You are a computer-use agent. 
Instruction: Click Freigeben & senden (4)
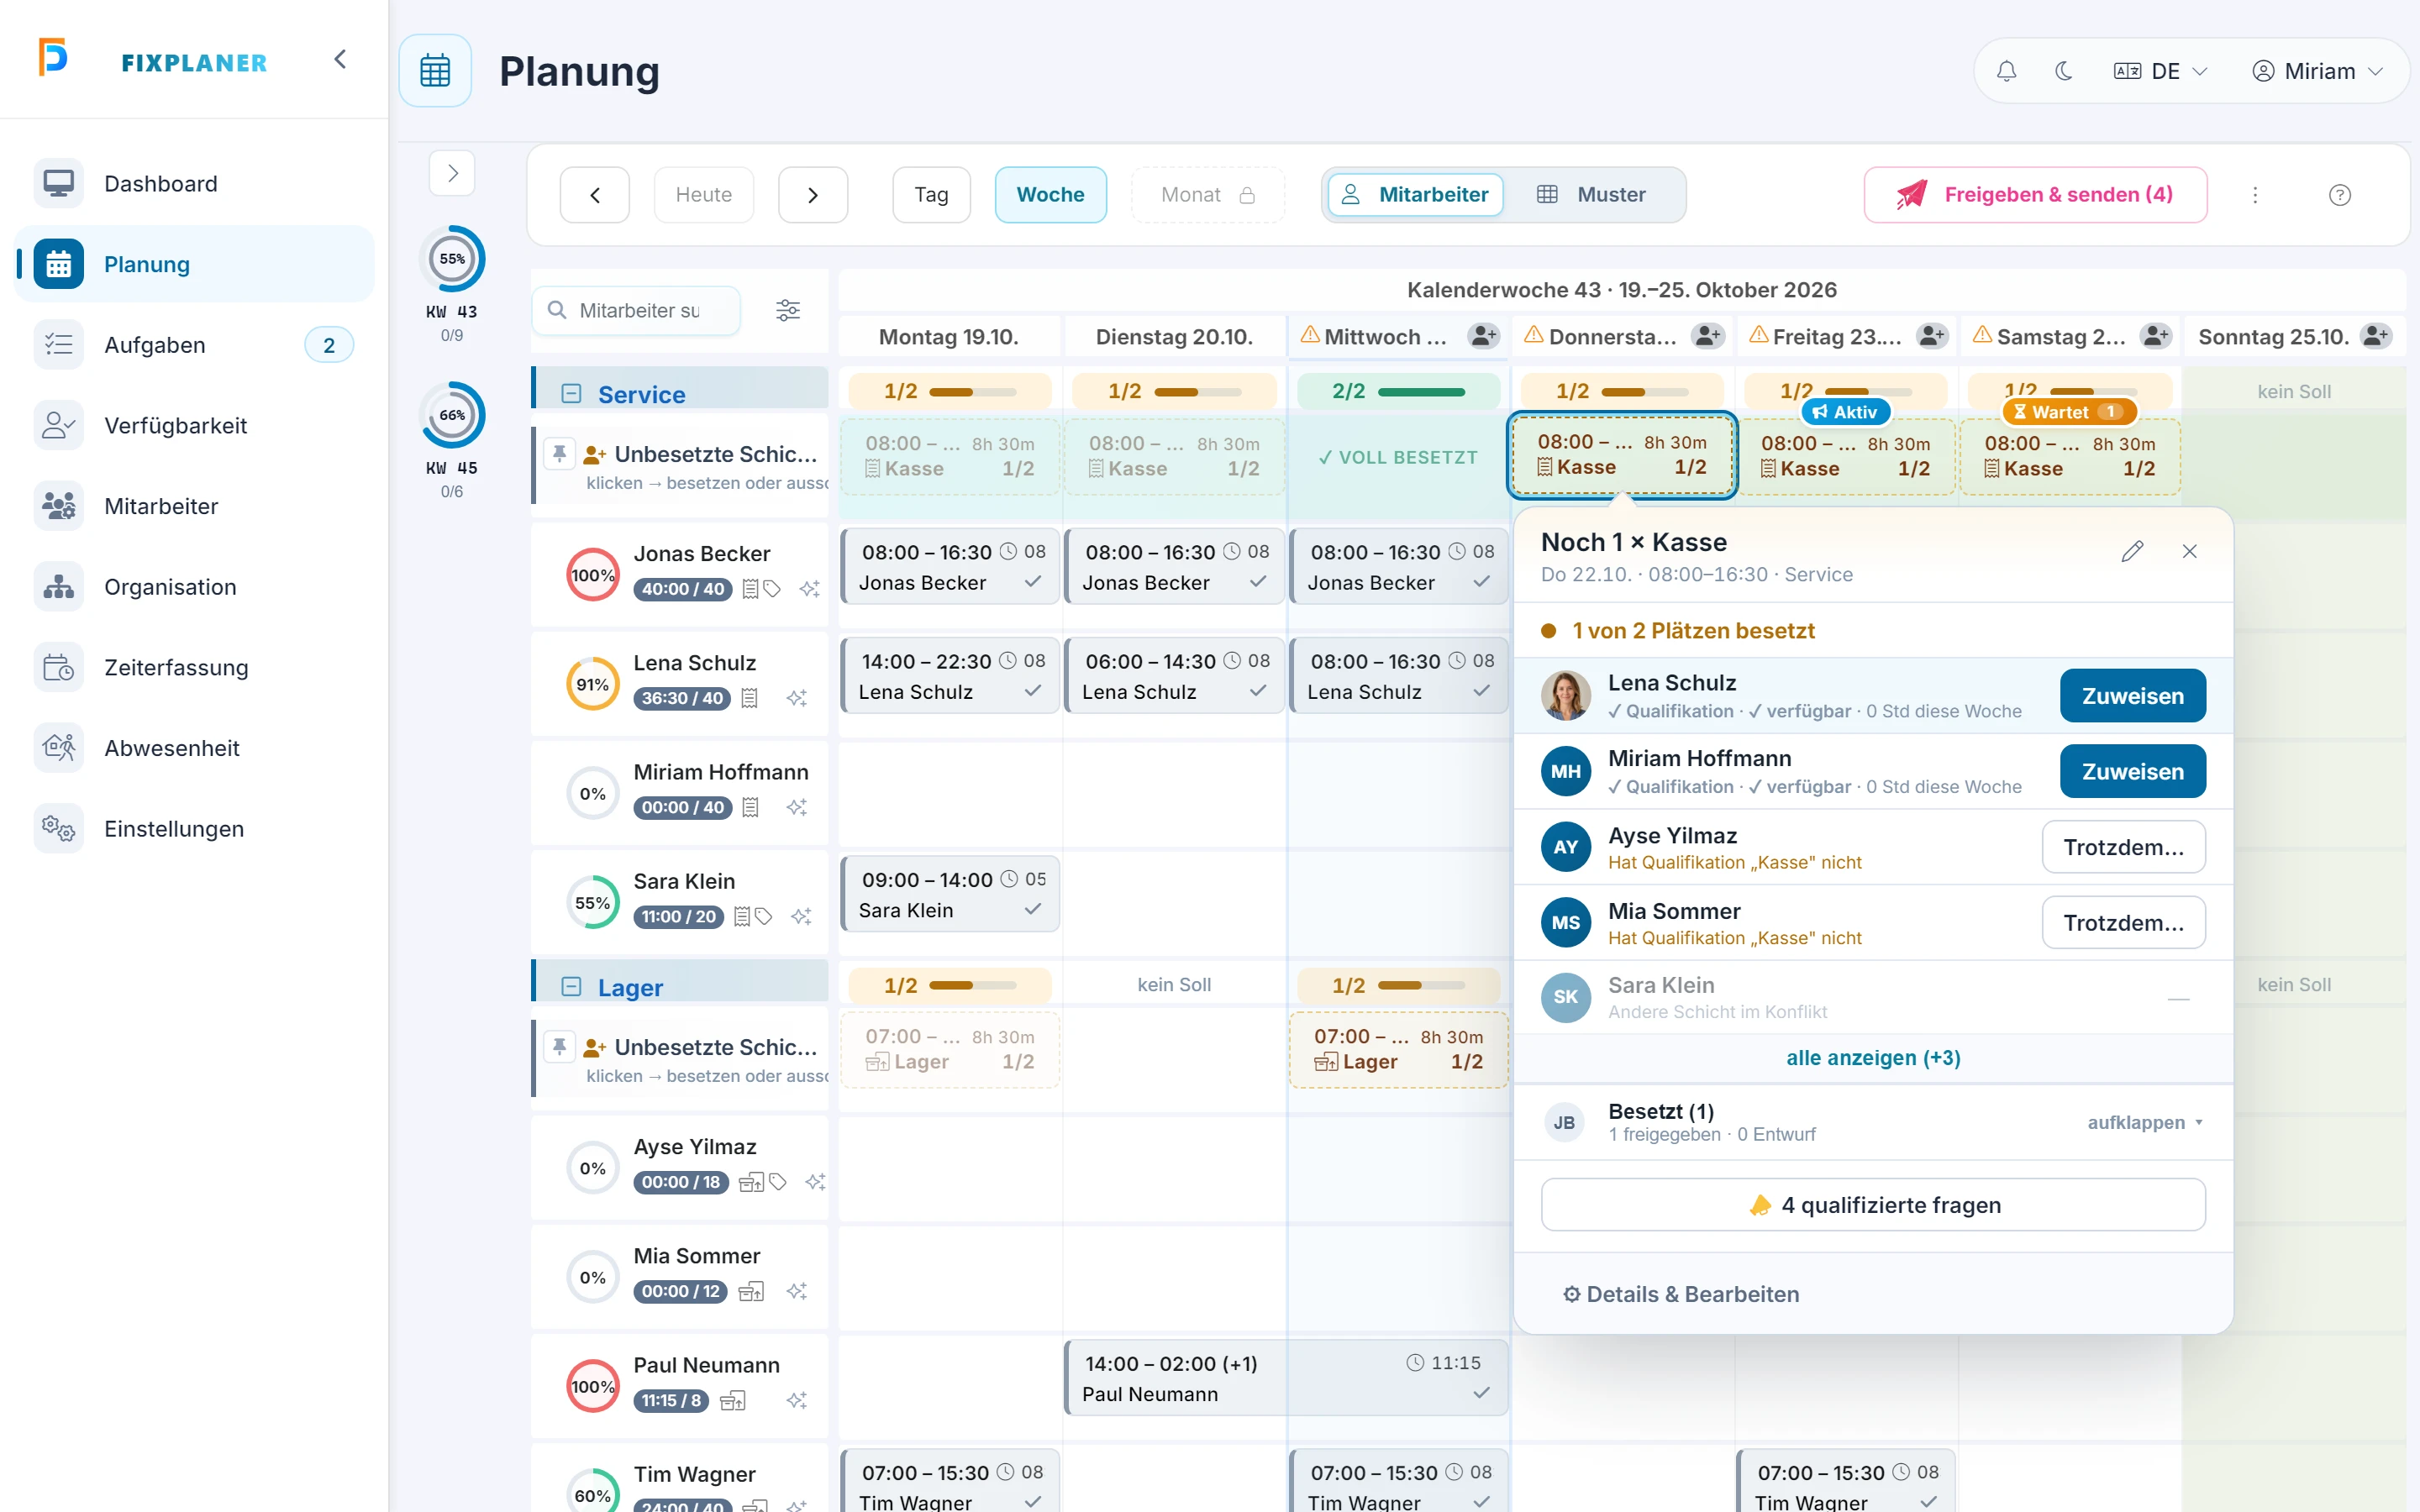[x=2035, y=195]
